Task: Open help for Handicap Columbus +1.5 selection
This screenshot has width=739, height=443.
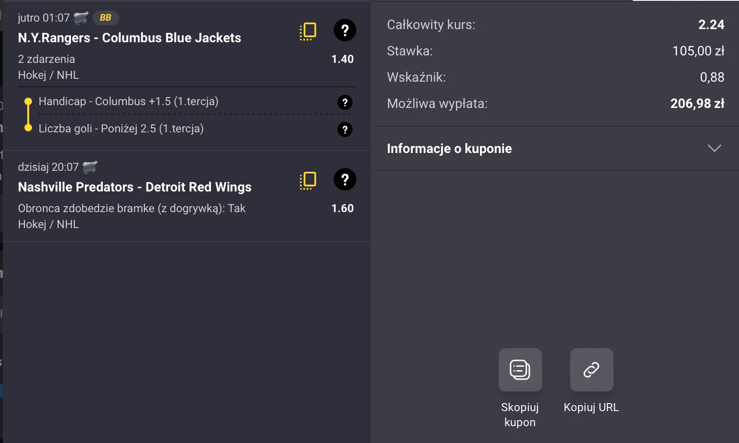Action: coord(346,102)
